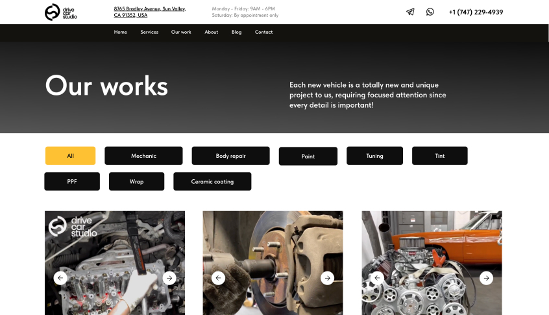Filter works by Tint
Image resolution: width=549 pixels, height=315 pixels.
pos(440,156)
